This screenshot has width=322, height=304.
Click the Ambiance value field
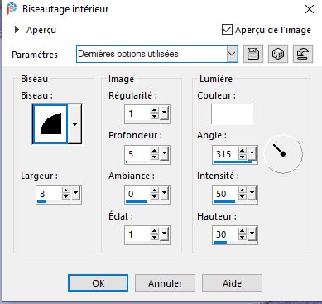point(137,194)
